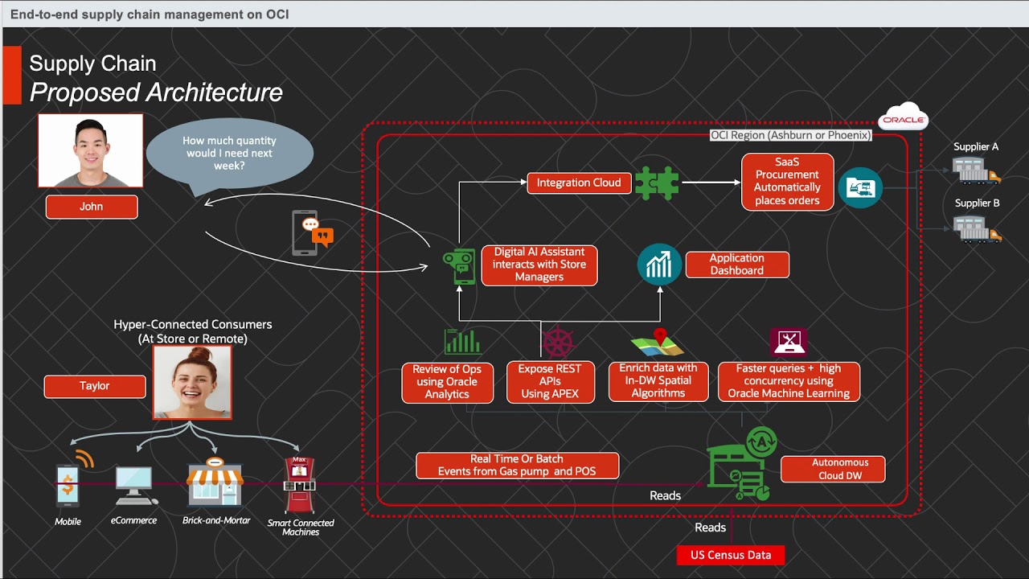This screenshot has height=579, width=1029.
Task: Click the map pin spatial icon
Action: click(x=658, y=343)
